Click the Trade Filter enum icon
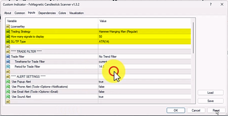Screen dimensions: 228x116 (8, 57)
